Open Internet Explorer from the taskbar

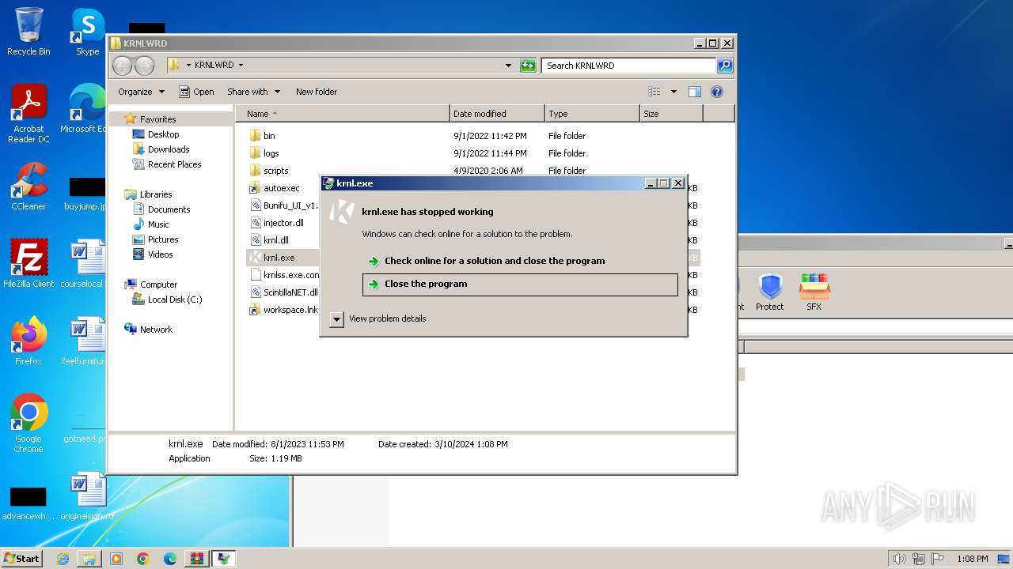tap(63, 559)
